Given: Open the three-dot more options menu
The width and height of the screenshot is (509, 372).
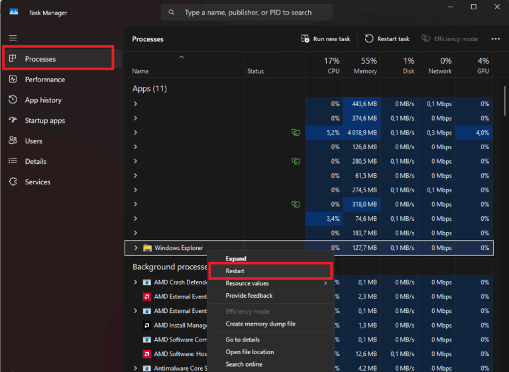Looking at the screenshot, I should click(x=495, y=38).
